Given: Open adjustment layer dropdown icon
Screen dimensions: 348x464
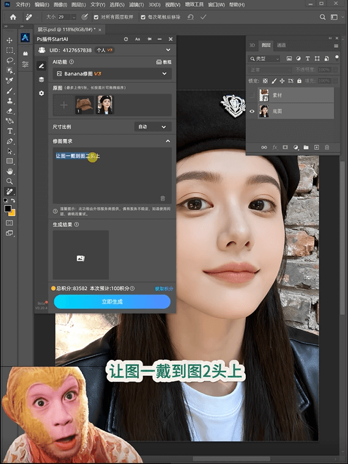Looking at the screenshot, I should (295, 148).
